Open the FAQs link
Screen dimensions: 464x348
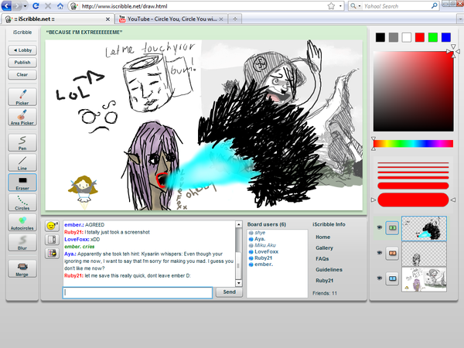point(322,258)
